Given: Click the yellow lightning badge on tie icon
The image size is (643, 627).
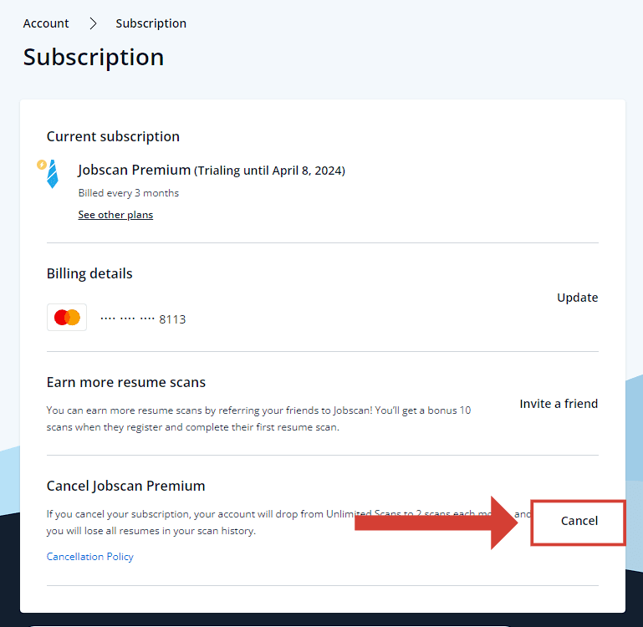Looking at the screenshot, I should pyautogui.click(x=42, y=165).
